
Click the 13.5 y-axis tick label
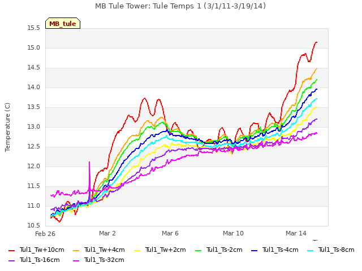coord(34,107)
